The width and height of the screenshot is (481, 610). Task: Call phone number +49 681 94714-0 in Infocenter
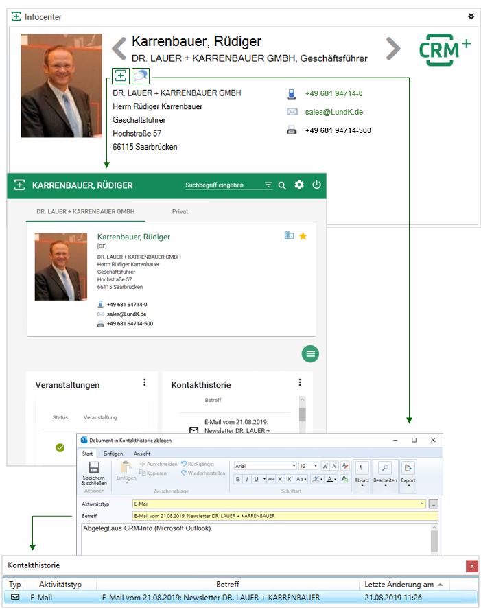click(x=334, y=94)
